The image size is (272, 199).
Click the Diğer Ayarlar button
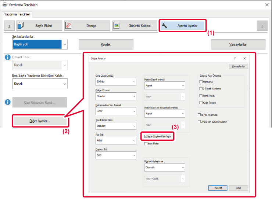pyautogui.click(x=39, y=121)
